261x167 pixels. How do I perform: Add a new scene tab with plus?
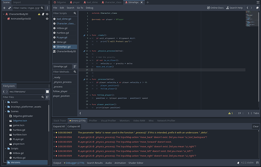pos(148,2)
